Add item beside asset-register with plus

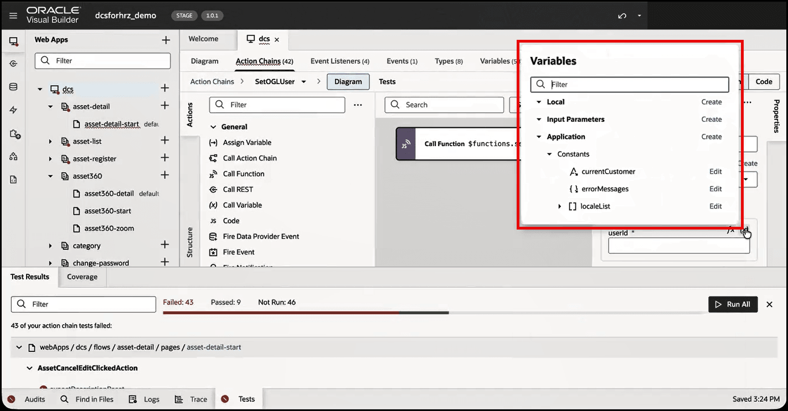(164, 158)
